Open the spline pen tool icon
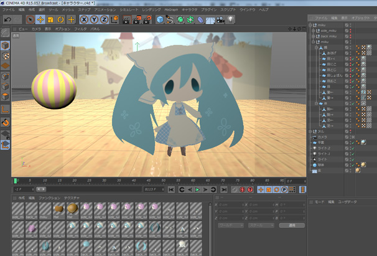This screenshot has height=256, width=377. pos(170,19)
